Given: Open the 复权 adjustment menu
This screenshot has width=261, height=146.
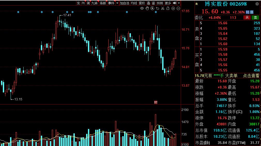Looking at the screenshot, I should (x=142, y=3).
